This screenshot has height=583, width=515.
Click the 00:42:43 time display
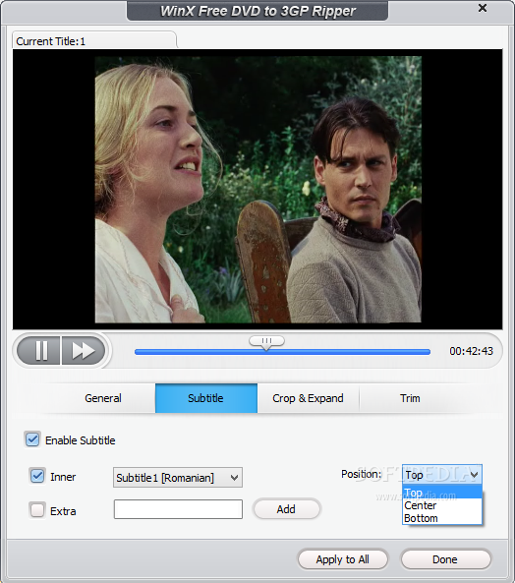tap(471, 351)
